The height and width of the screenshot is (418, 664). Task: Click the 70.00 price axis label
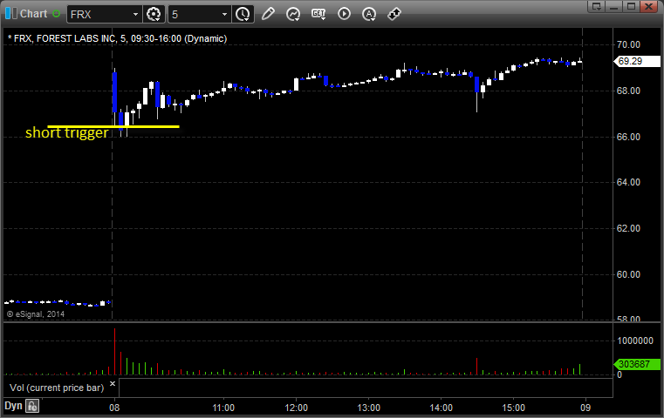[x=628, y=44]
